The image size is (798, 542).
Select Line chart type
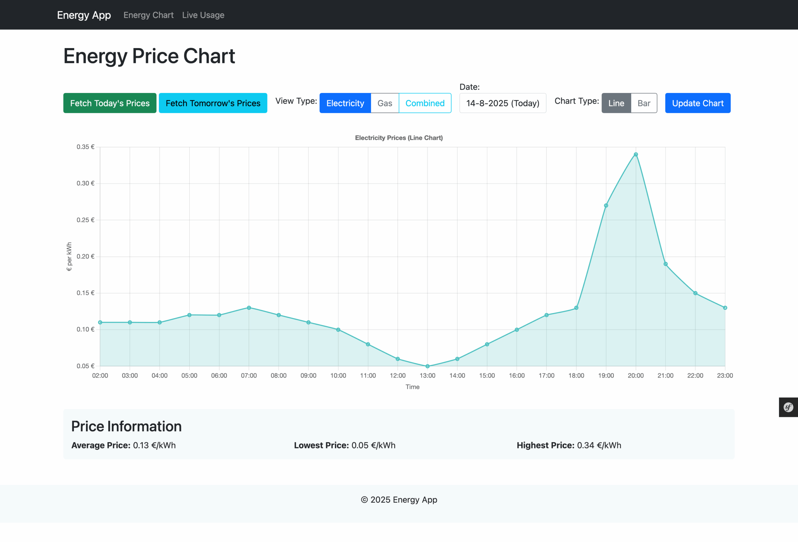[616, 103]
